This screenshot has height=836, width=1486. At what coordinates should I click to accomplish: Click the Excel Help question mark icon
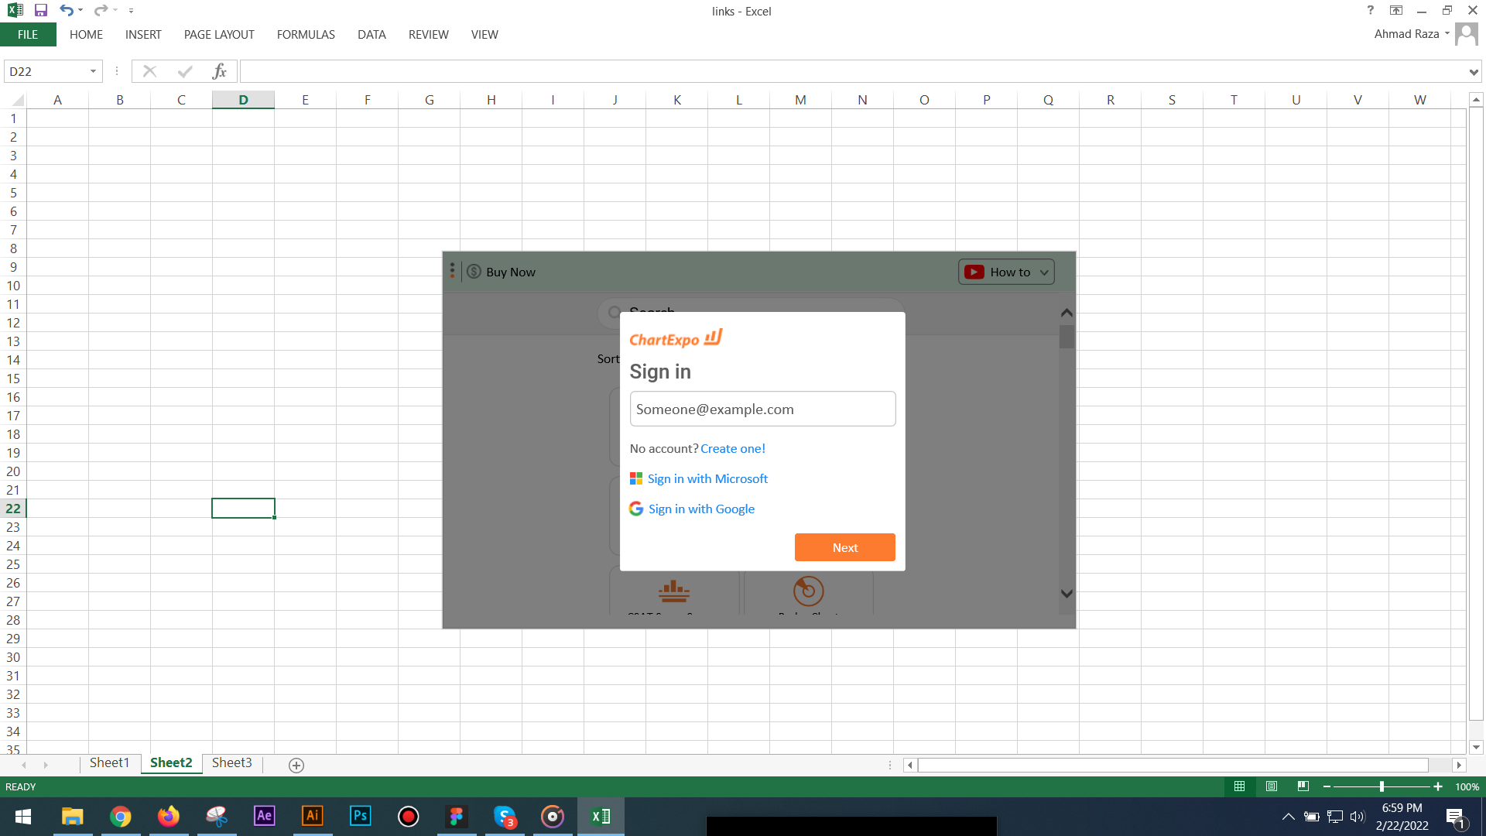(x=1371, y=11)
